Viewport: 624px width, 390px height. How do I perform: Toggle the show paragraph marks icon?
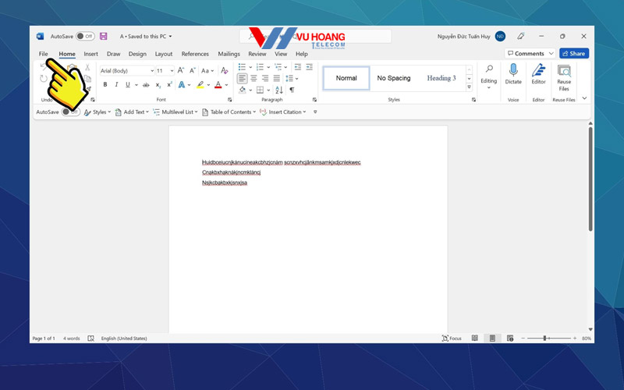pyautogui.click(x=292, y=90)
